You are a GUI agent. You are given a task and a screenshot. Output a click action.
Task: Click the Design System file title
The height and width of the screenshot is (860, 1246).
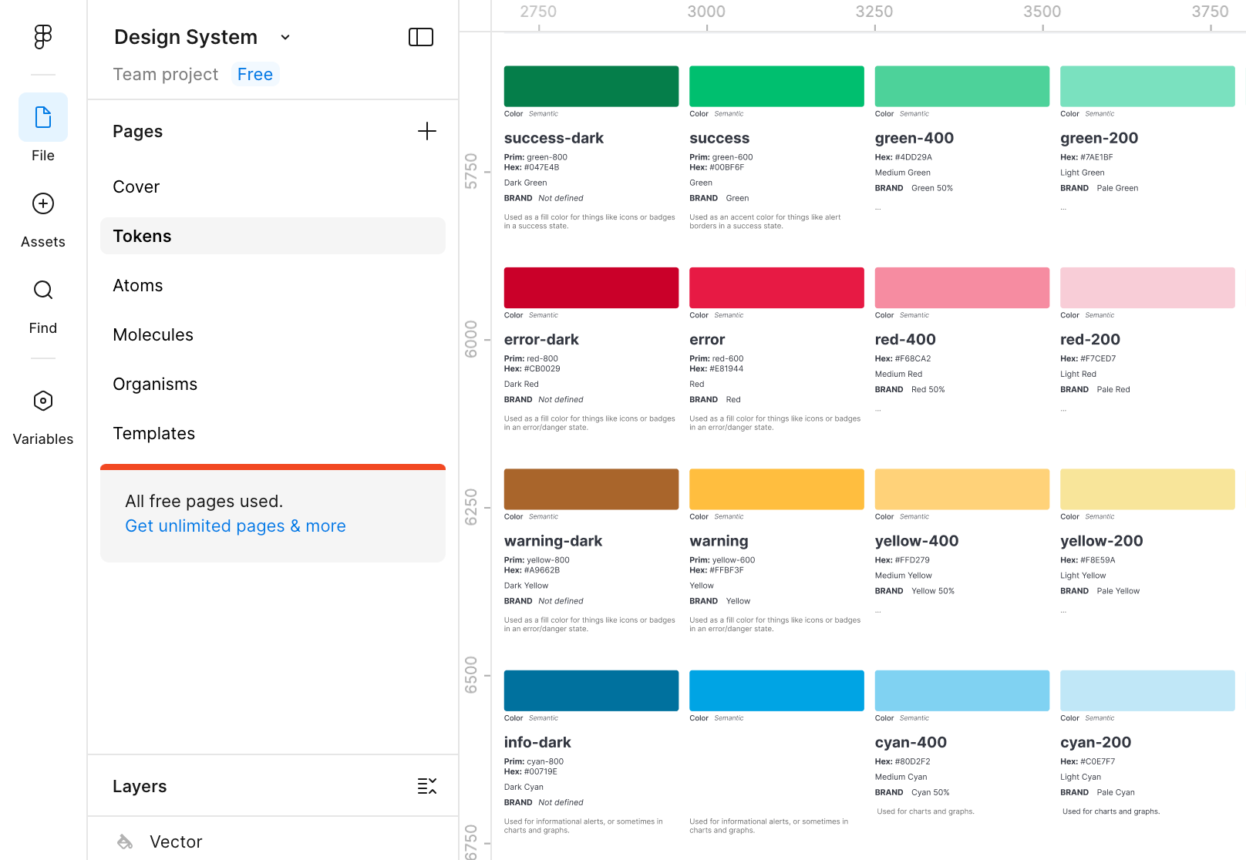(x=186, y=37)
